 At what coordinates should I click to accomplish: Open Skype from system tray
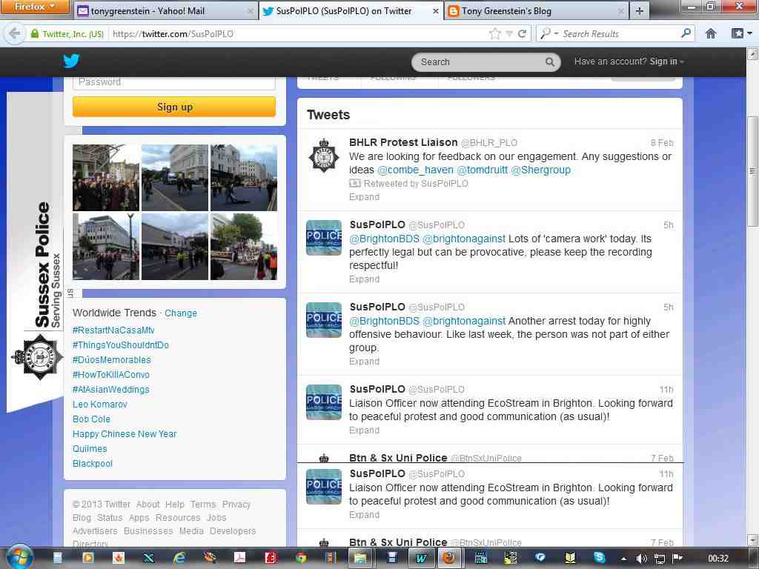click(599, 558)
